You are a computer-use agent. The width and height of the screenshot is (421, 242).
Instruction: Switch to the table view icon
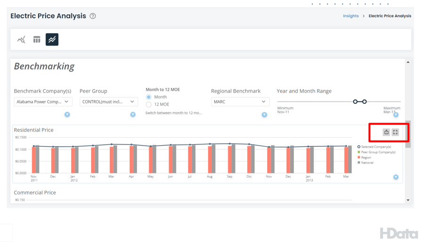tap(37, 39)
